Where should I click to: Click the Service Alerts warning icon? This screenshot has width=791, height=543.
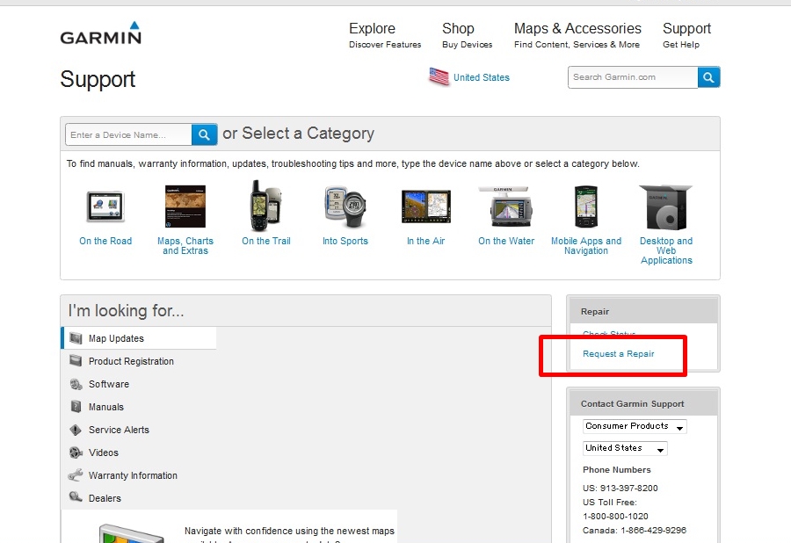(76, 430)
